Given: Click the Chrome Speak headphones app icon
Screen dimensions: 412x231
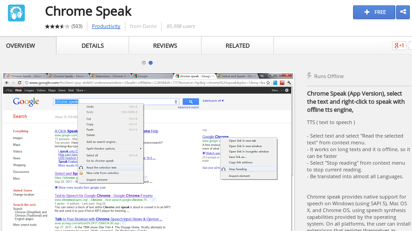Looking at the screenshot, I should [16, 13].
